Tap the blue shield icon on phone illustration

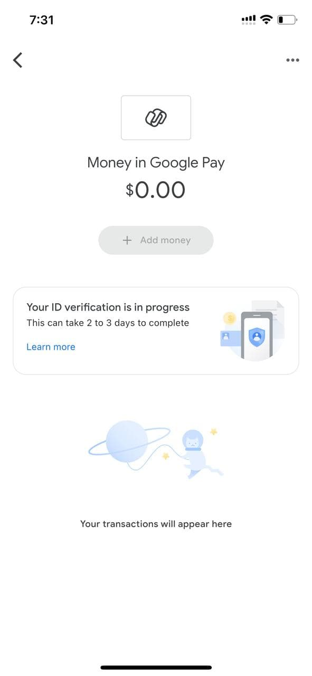click(x=257, y=337)
